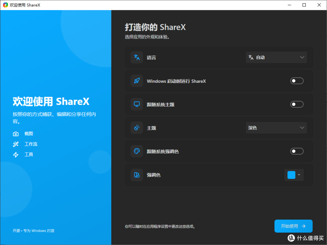Viewport: 327px width, 245px height.
Task: Click the 工具 feature text
Action: tap(29, 154)
